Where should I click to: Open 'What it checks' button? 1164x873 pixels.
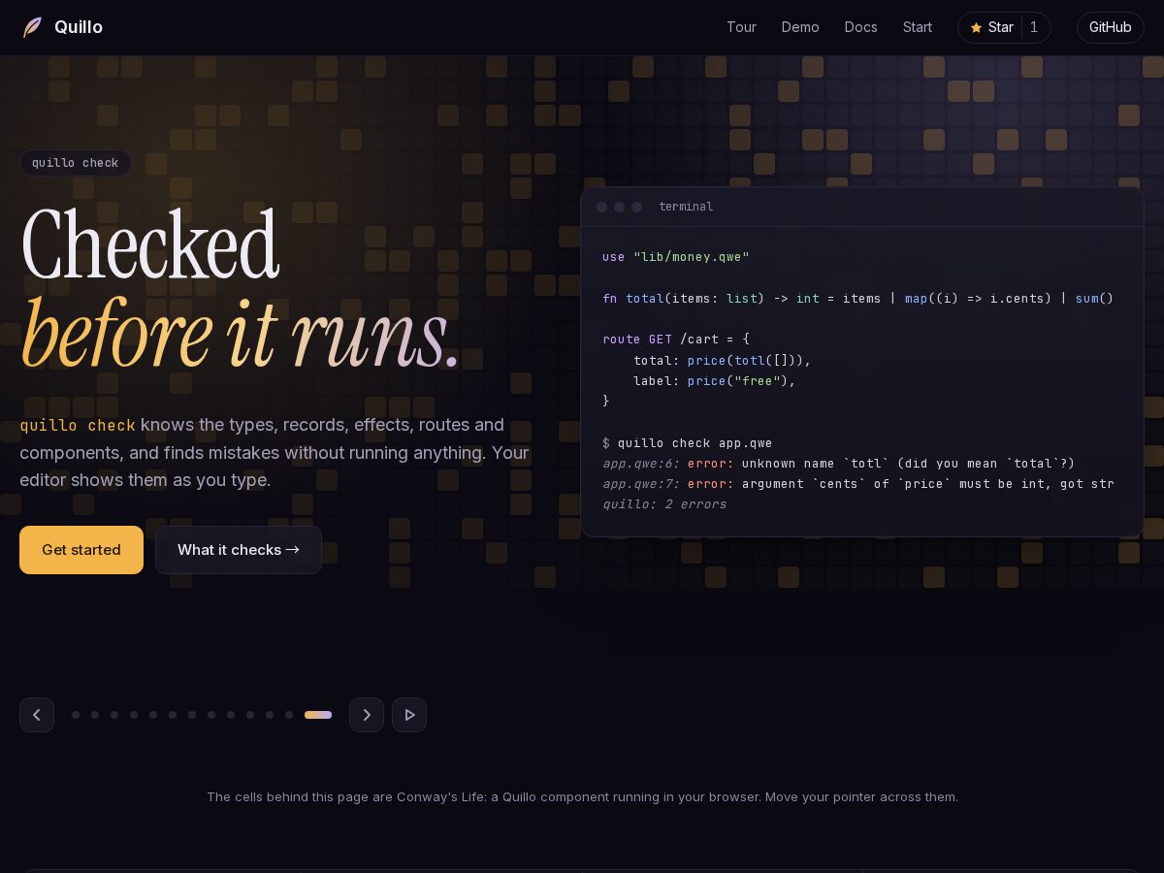coord(239,550)
